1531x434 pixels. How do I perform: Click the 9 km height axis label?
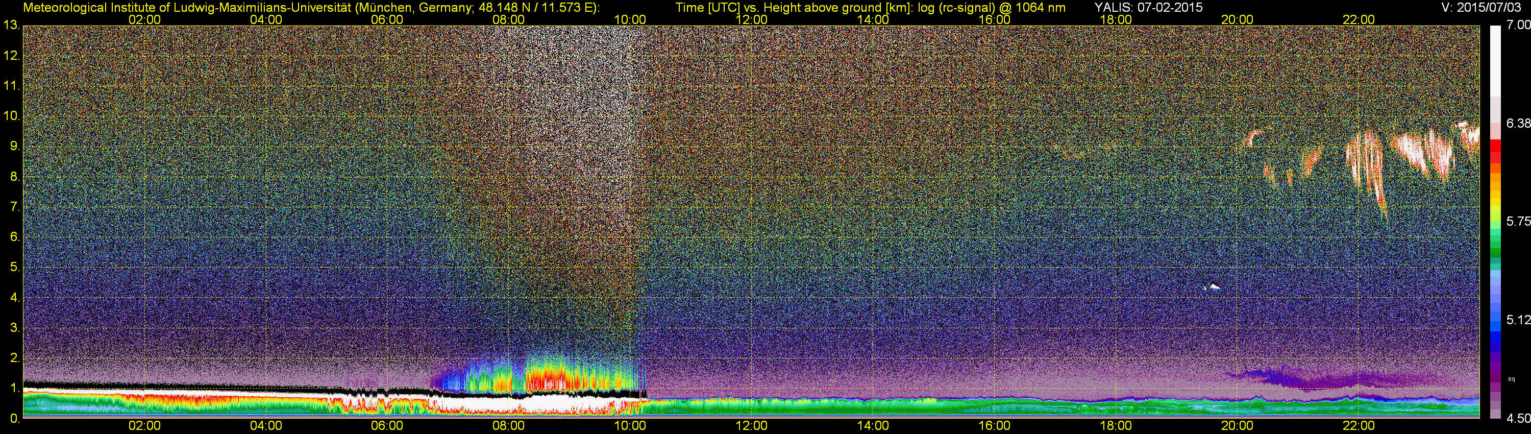(x=14, y=146)
